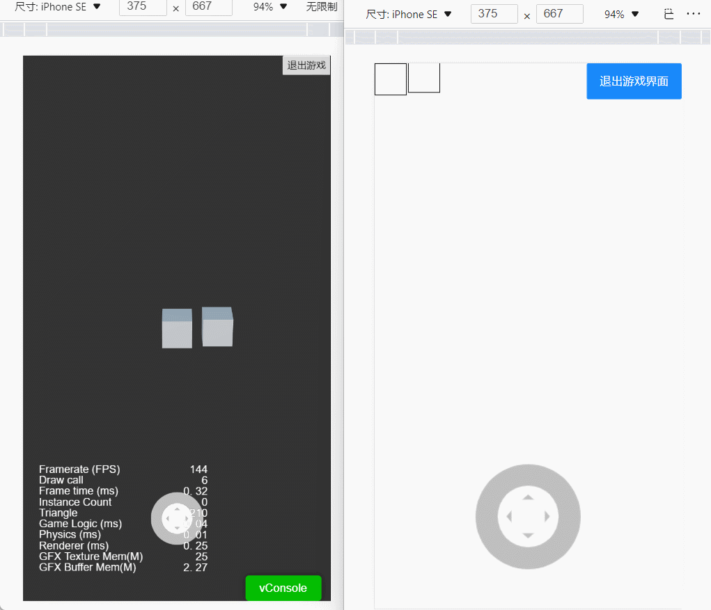
Task: Tap left arrow on large joystick
Action: pos(509,516)
